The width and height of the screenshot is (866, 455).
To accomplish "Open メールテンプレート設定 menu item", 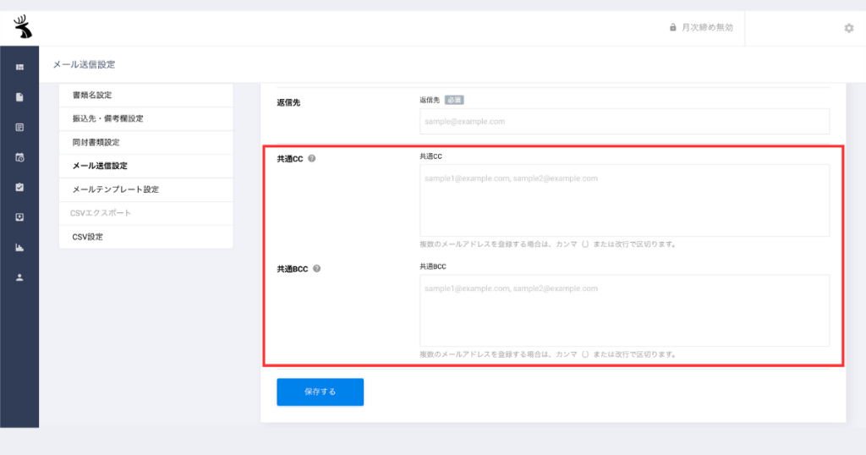I will (145, 189).
